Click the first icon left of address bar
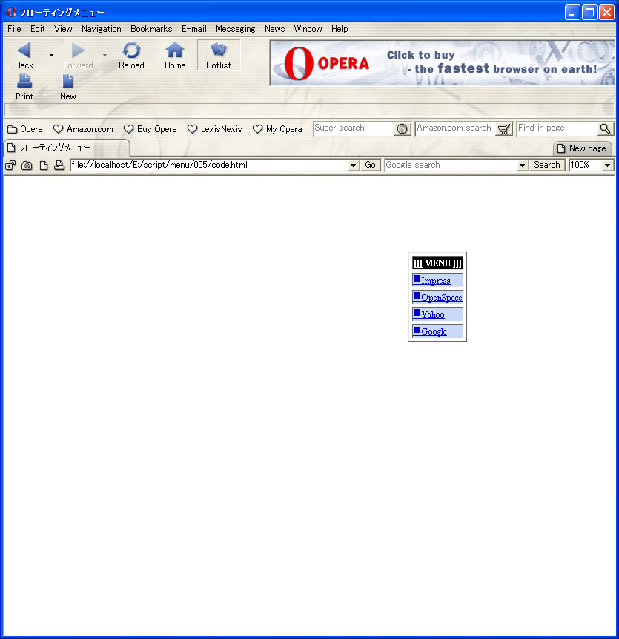This screenshot has height=639, width=619. point(10,165)
